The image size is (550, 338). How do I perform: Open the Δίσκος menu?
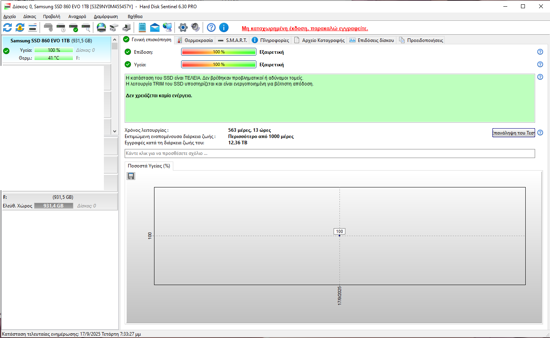click(x=29, y=16)
